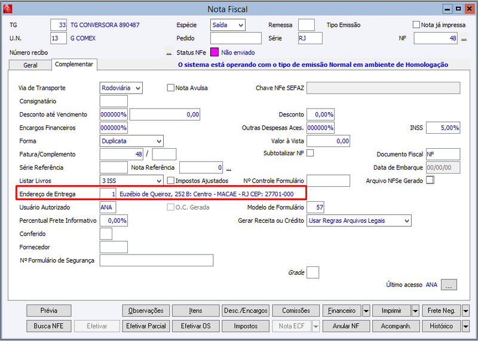
Task: Click the INSS field showing 5,00%
Action: pyautogui.click(x=443, y=128)
